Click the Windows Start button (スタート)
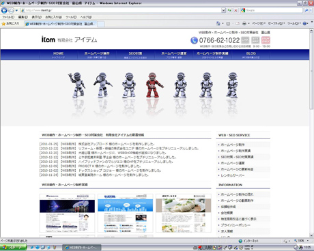The width and height of the screenshot is (314, 251). click(13, 248)
